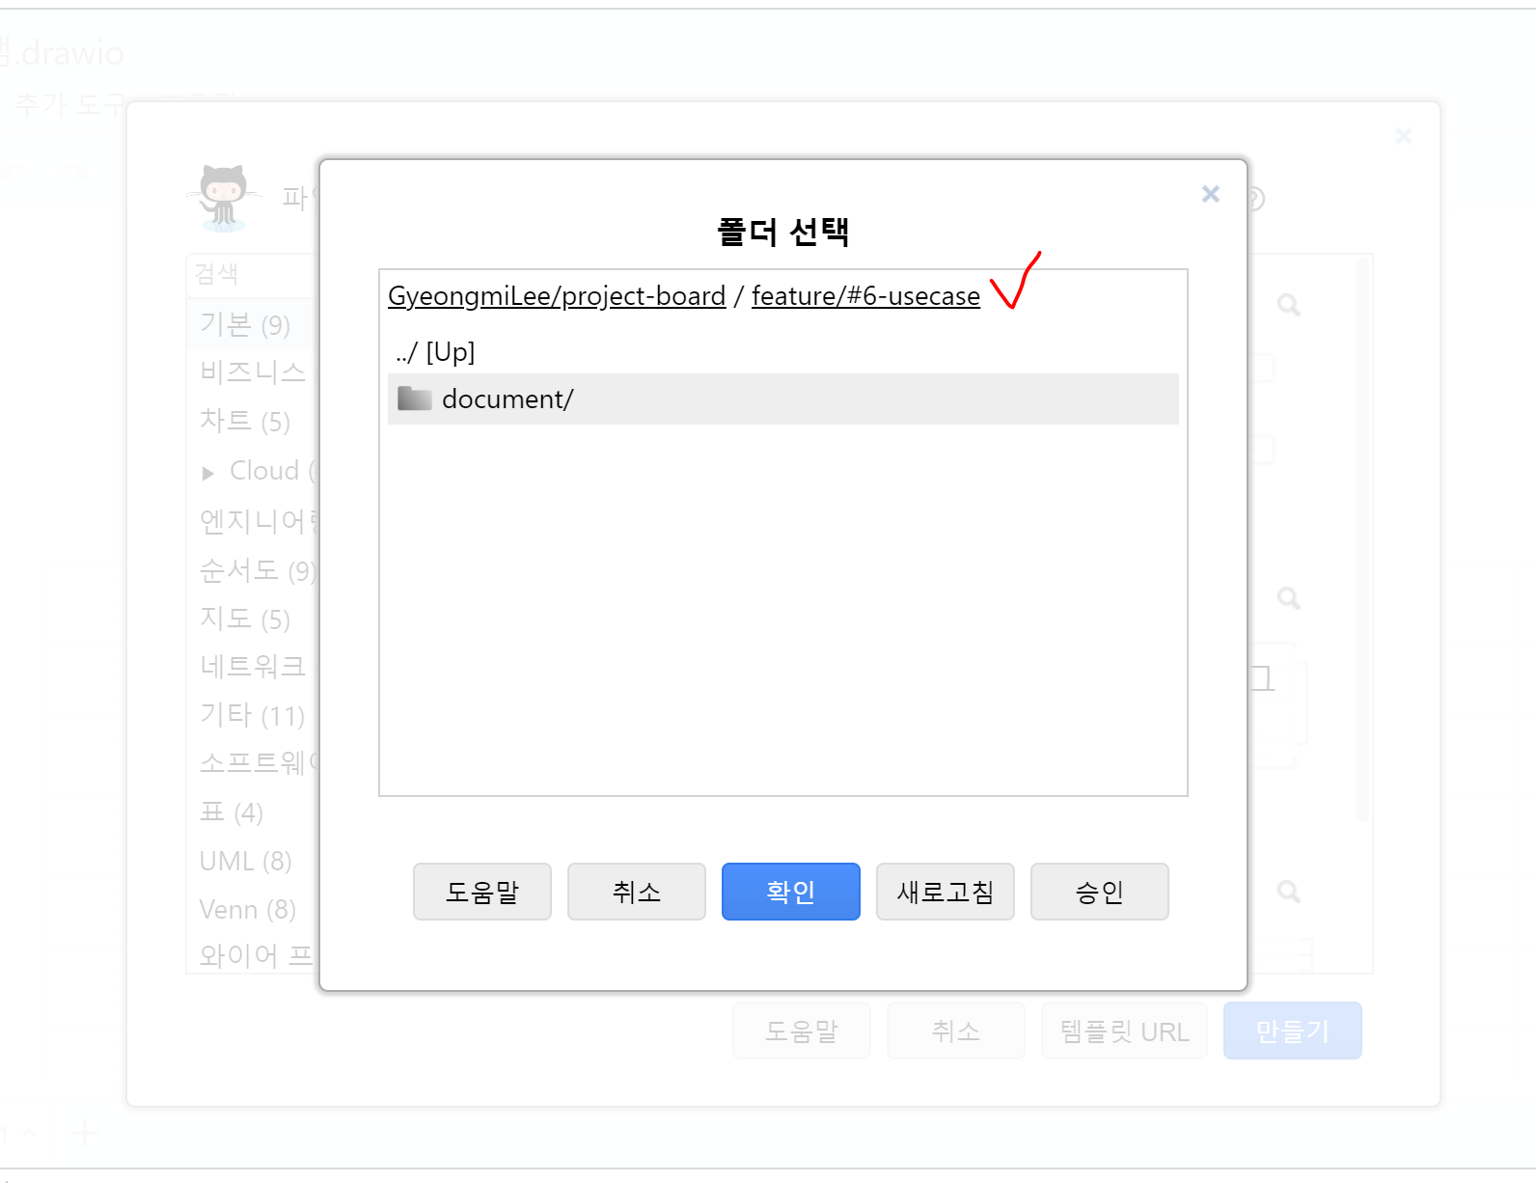This screenshot has width=1536, height=1183.
Task: Click the 취소 button in folder dialog
Action: pyautogui.click(x=637, y=892)
